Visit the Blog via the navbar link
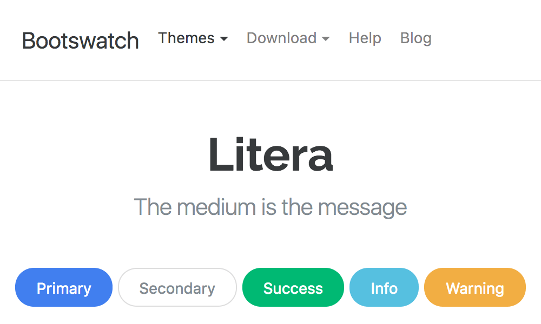Image resolution: width=541 pixels, height=324 pixels. point(415,38)
